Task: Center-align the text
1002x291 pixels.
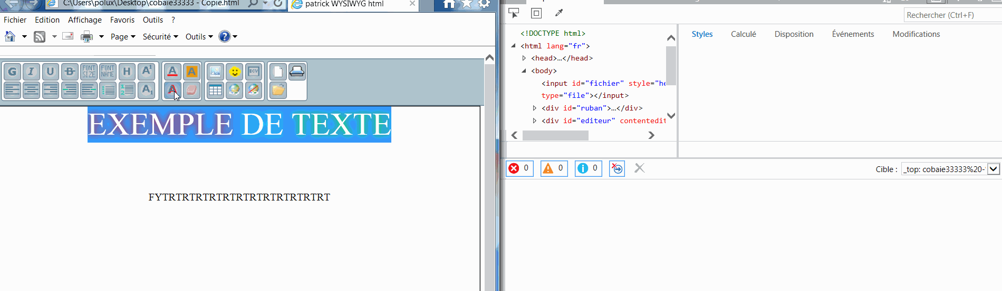Action: (x=31, y=90)
